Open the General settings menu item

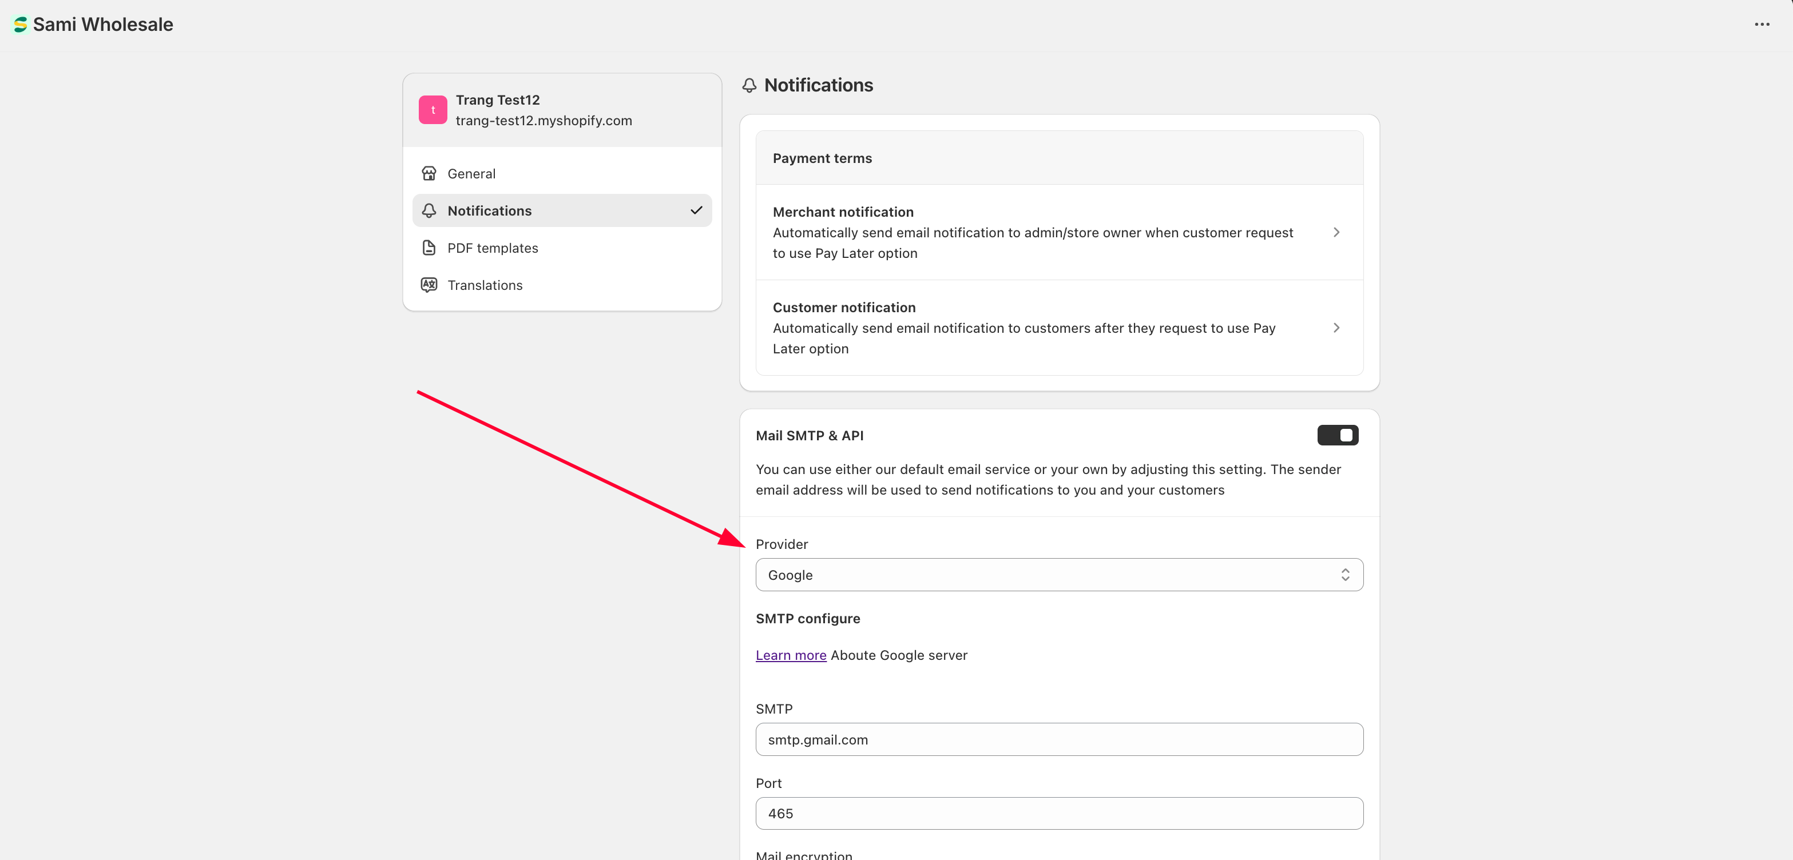pos(471,173)
